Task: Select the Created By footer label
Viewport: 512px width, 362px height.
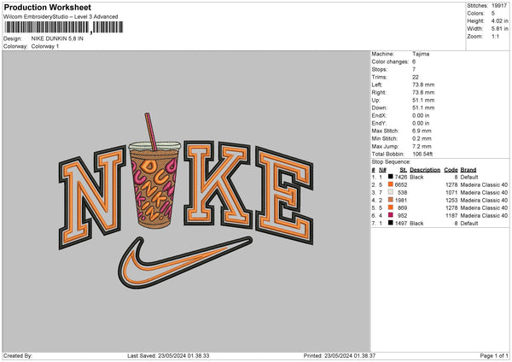Action: (x=18, y=355)
